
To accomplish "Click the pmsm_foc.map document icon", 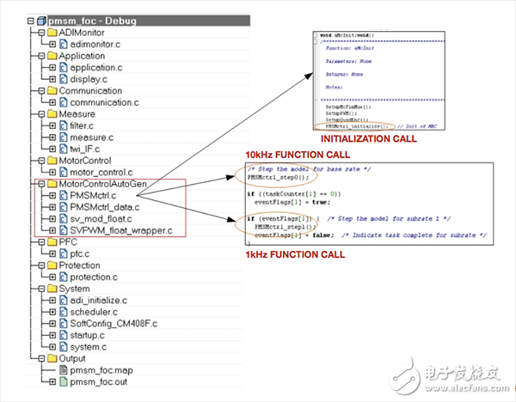I will click(62, 368).
